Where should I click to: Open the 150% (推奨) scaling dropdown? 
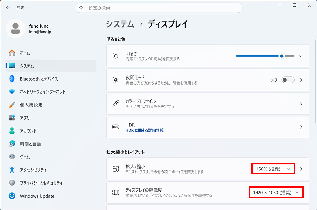(x=273, y=169)
